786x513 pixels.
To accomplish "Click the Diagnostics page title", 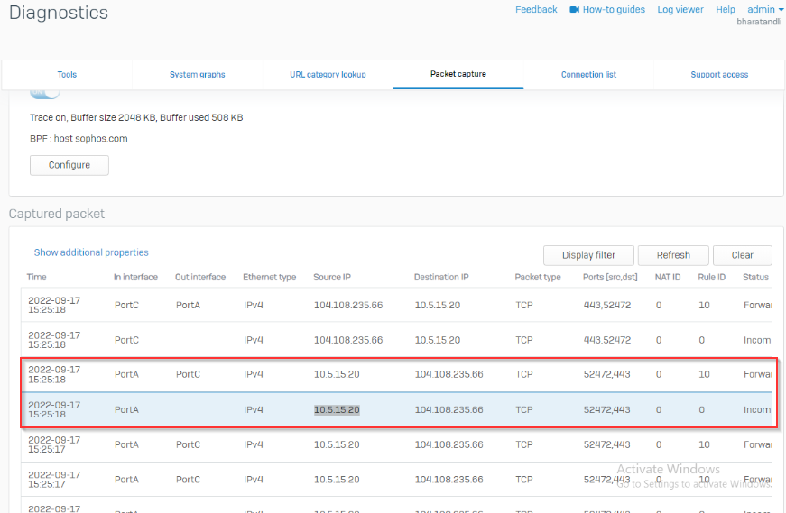I will click(59, 13).
